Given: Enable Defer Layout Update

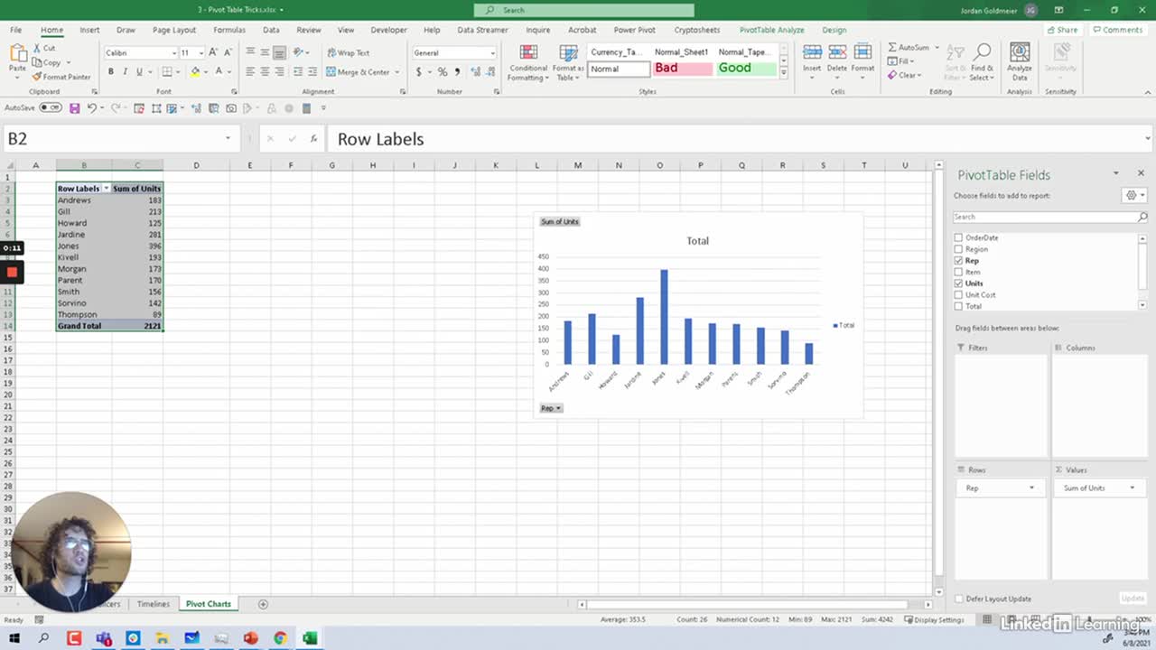Looking at the screenshot, I should [958, 599].
